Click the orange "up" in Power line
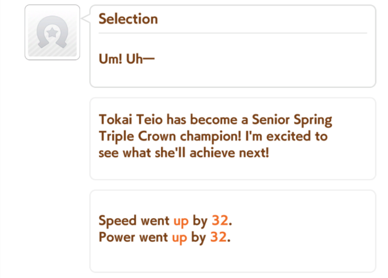 click(x=179, y=237)
